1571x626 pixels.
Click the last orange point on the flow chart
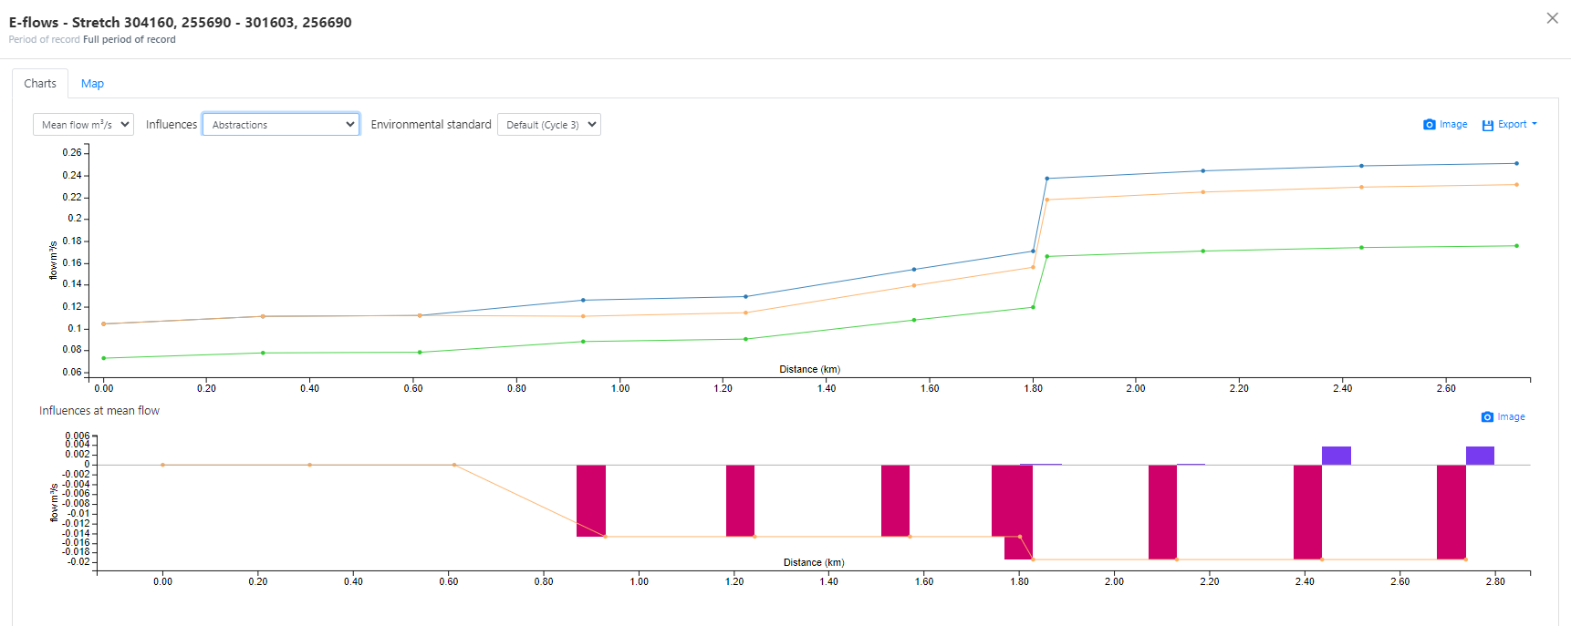point(1516,185)
